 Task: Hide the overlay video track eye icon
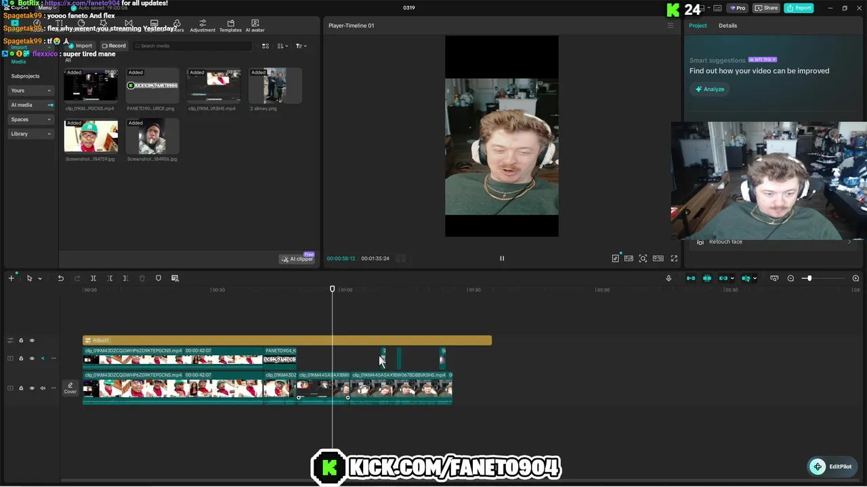tap(31, 358)
